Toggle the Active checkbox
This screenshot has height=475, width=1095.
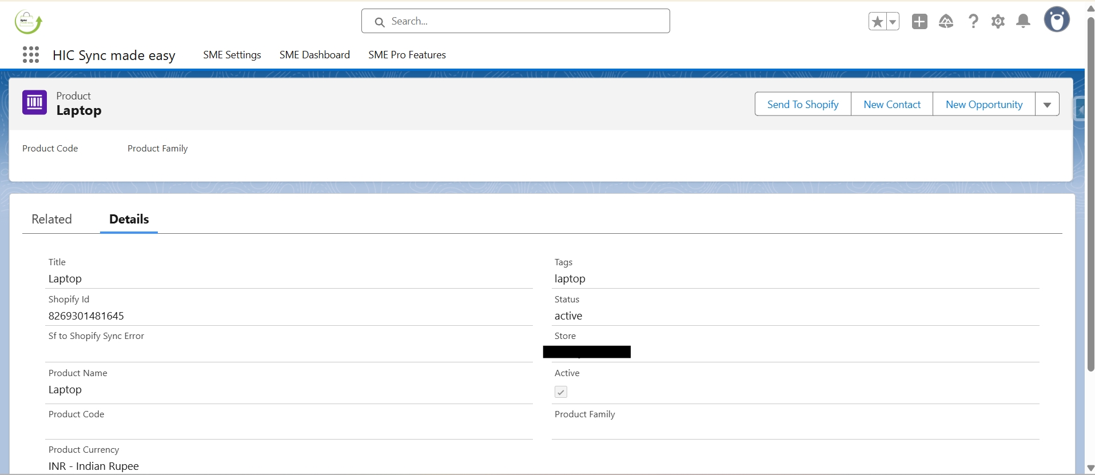point(561,392)
